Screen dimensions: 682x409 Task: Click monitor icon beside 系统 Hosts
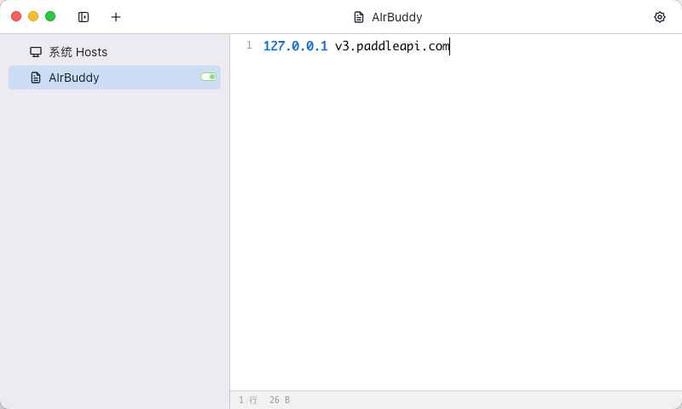pyautogui.click(x=36, y=52)
